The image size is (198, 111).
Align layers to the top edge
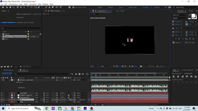187,76
